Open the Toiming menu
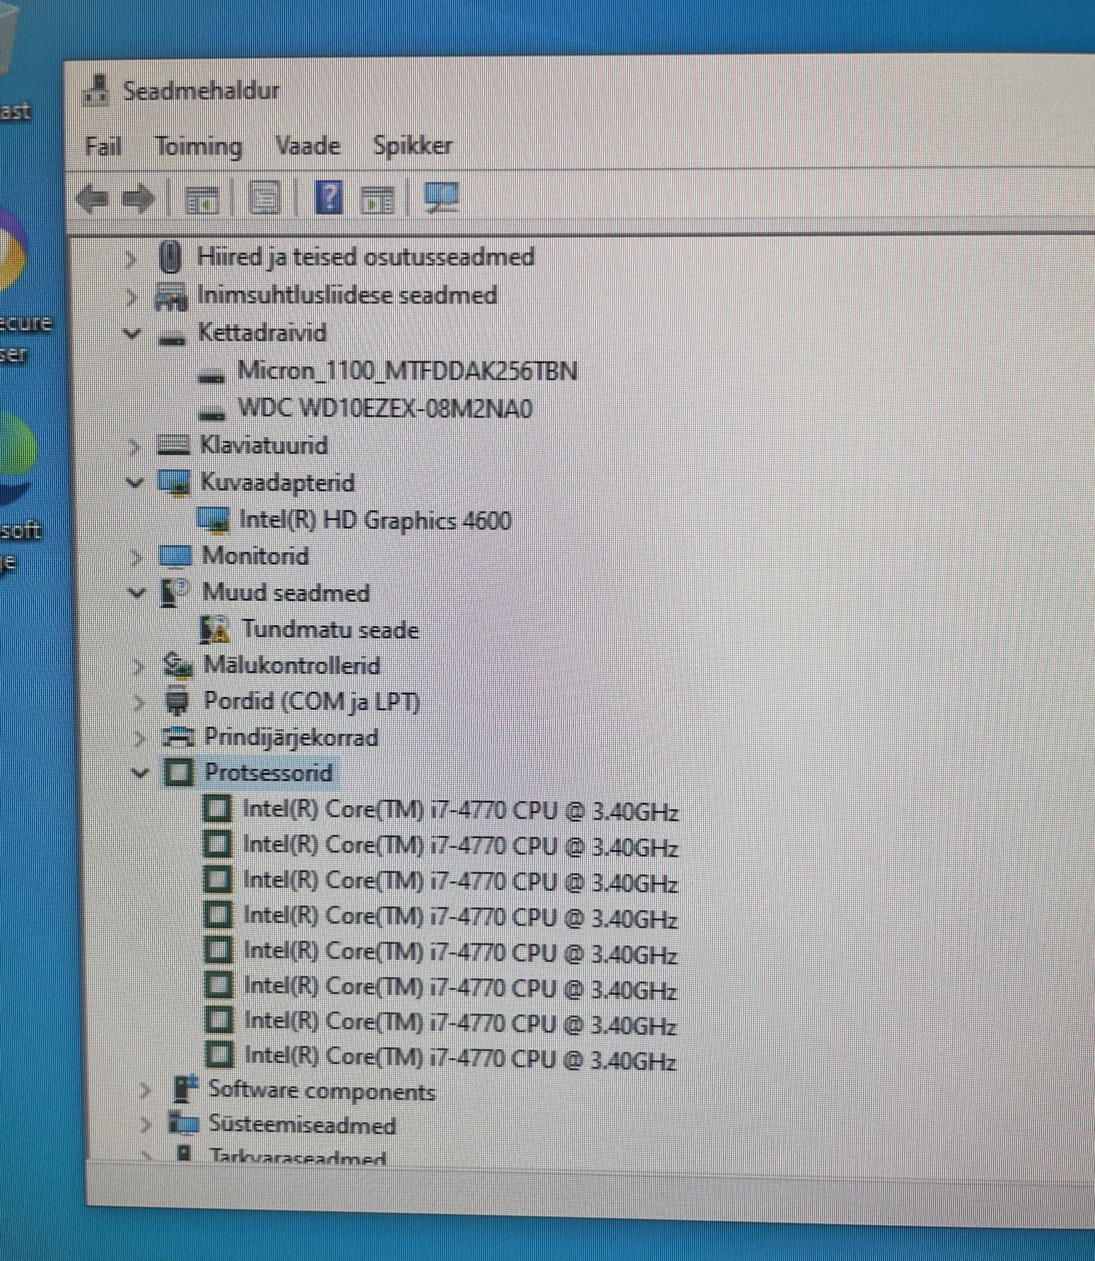 coord(199,147)
